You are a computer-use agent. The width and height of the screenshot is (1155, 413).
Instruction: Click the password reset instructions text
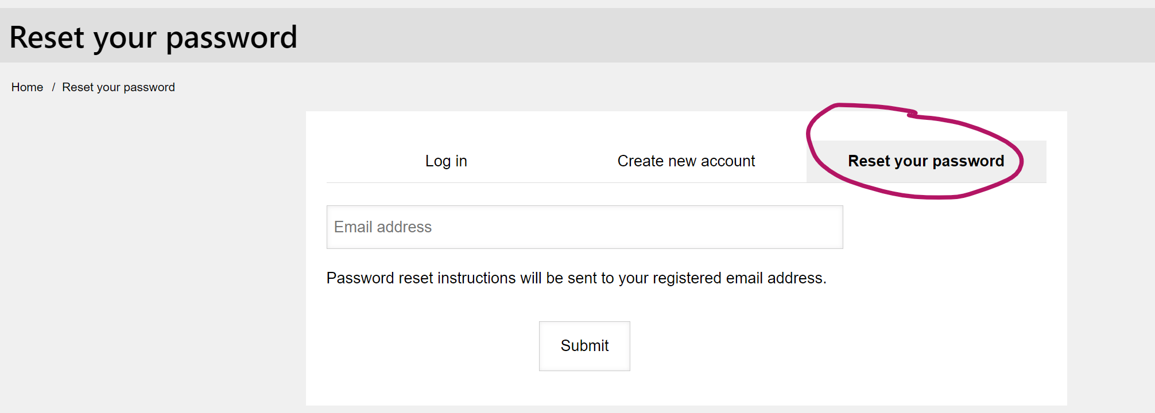click(576, 278)
